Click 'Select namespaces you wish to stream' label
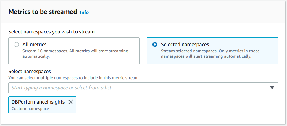Screen dimensions: 287x126 [x=51, y=32]
